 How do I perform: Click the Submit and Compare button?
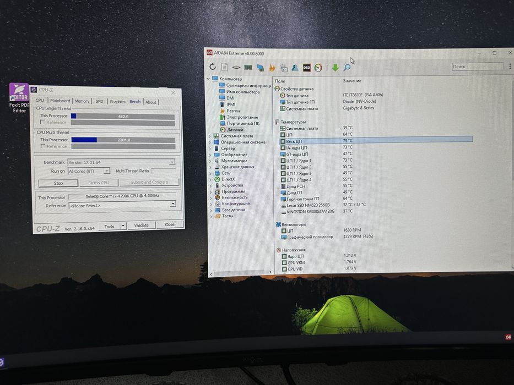coord(149,182)
